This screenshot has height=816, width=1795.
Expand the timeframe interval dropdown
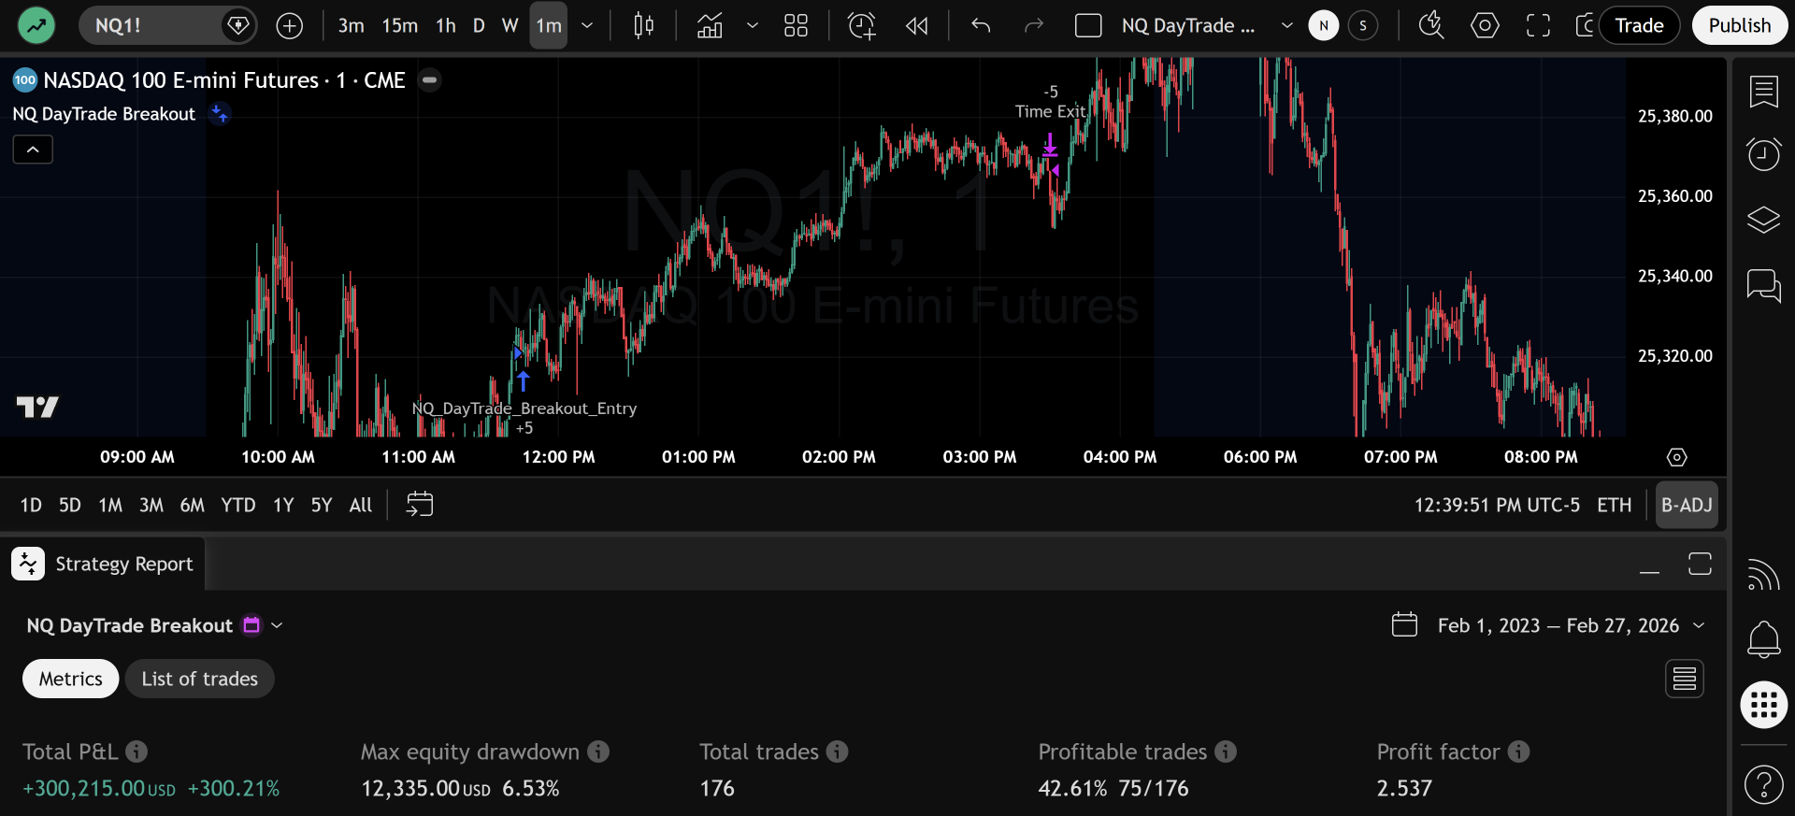tap(587, 25)
